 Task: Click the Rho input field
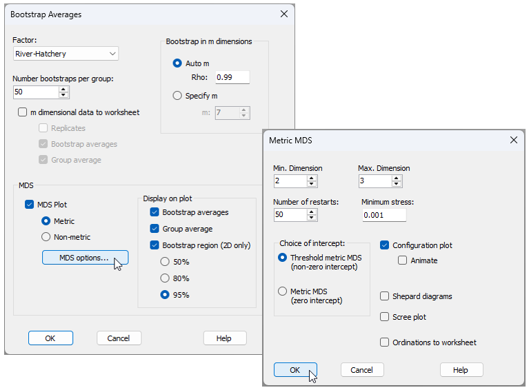coord(232,77)
